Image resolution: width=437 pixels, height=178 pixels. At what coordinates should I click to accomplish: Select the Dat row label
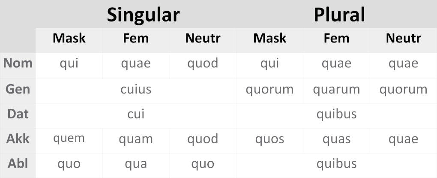coord(18,114)
